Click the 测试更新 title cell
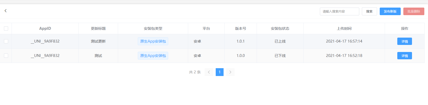 coord(98,41)
